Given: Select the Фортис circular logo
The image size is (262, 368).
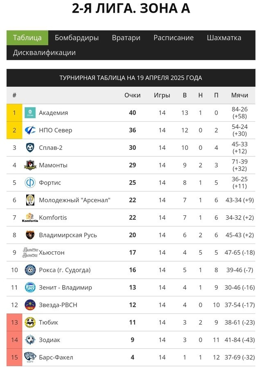Looking at the screenshot, I should (30, 183).
